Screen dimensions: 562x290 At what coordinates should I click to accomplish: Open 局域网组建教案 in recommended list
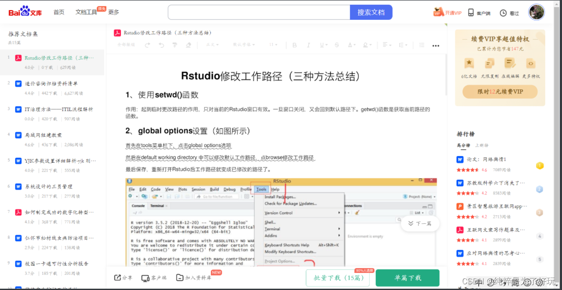[x=43, y=135]
